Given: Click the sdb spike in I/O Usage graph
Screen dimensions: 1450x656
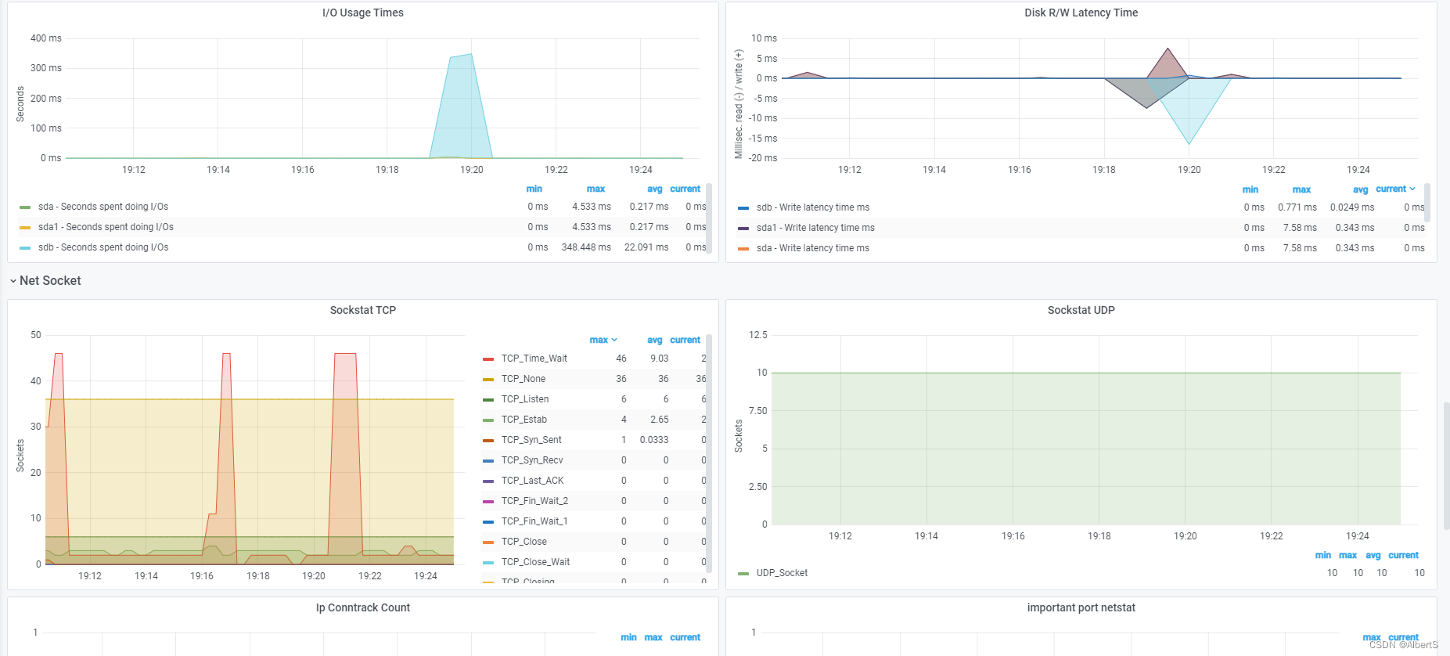Looking at the screenshot, I should click(x=462, y=106).
